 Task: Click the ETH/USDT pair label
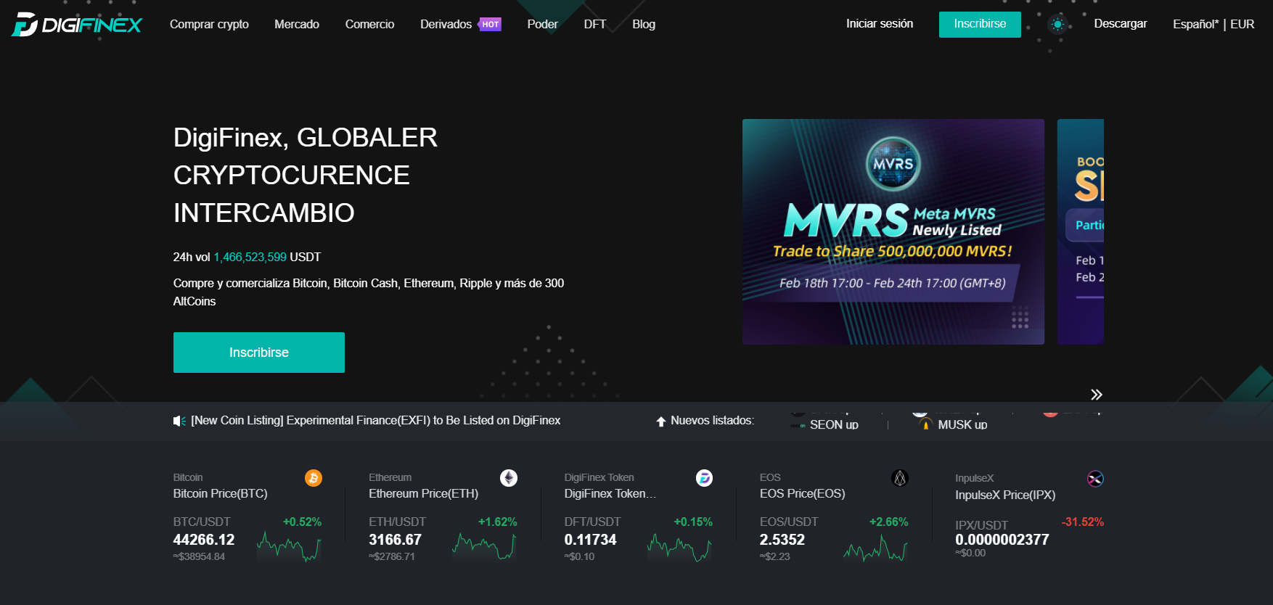point(398,522)
